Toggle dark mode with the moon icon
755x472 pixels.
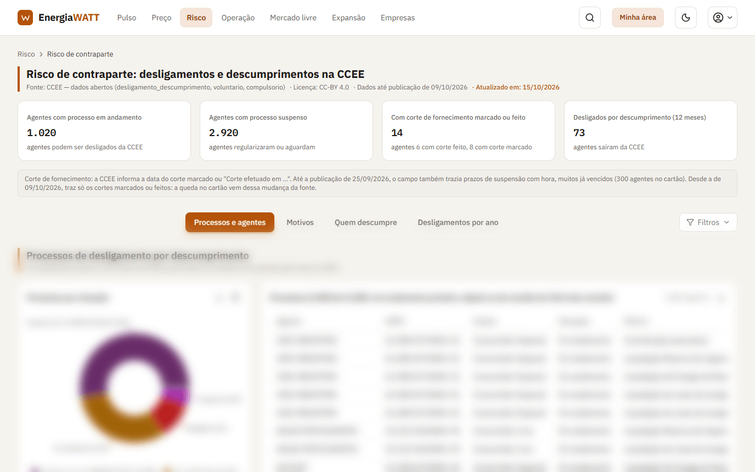686,18
